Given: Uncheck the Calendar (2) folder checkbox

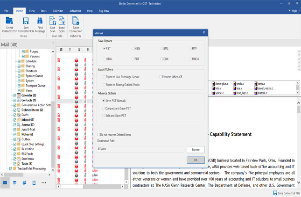Looking at the screenshot, I should (x=15, y=95).
